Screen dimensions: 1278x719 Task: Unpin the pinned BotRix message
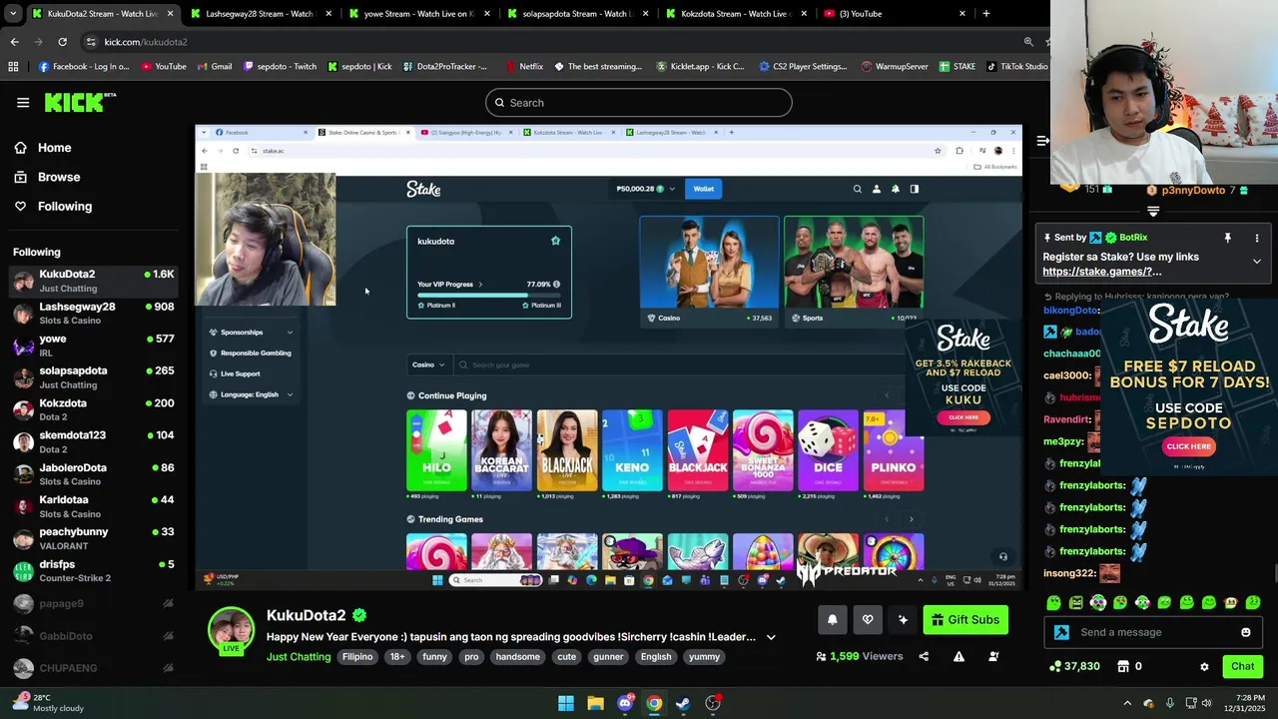[1228, 238]
